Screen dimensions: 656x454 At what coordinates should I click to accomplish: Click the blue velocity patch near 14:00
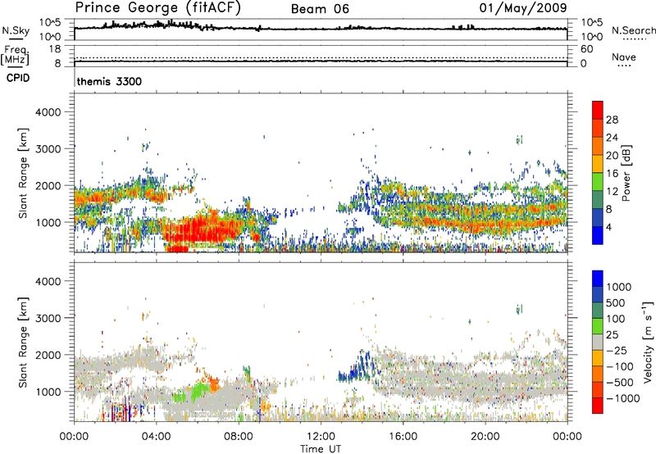tap(359, 368)
